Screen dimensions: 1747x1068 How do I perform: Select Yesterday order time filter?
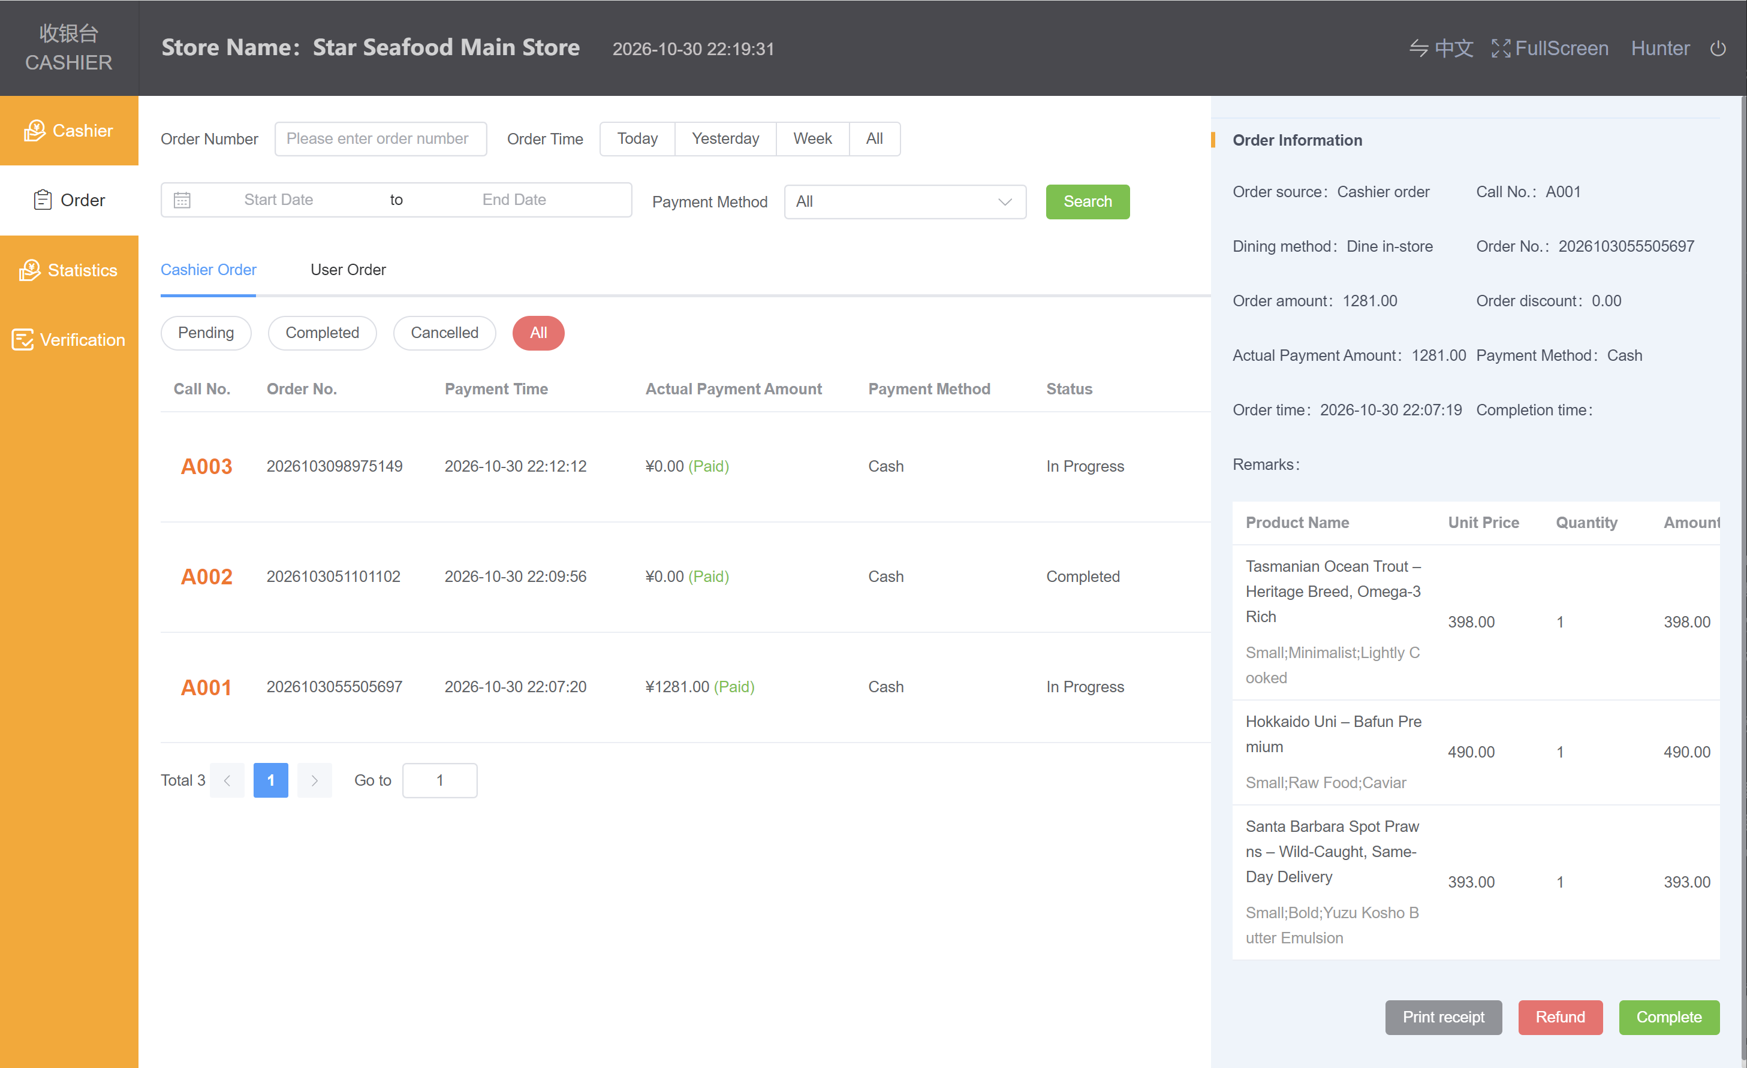tap(725, 139)
